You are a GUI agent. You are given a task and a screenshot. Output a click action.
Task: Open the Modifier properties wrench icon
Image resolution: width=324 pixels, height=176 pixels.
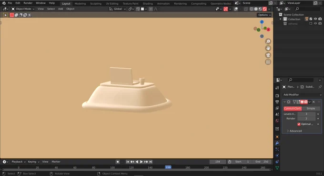pyautogui.click(x=277, y=143)
